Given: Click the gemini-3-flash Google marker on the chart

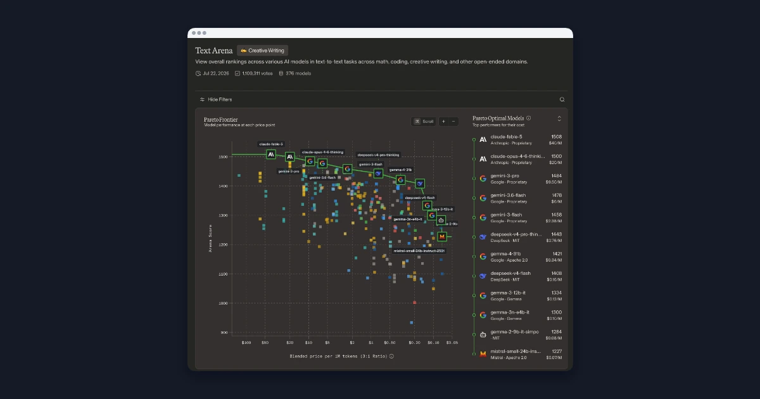Looking at the screenshot, I should 347,168.
